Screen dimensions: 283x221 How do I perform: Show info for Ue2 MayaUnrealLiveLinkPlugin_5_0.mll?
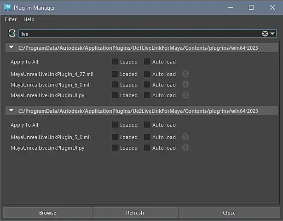coord(185,137)
